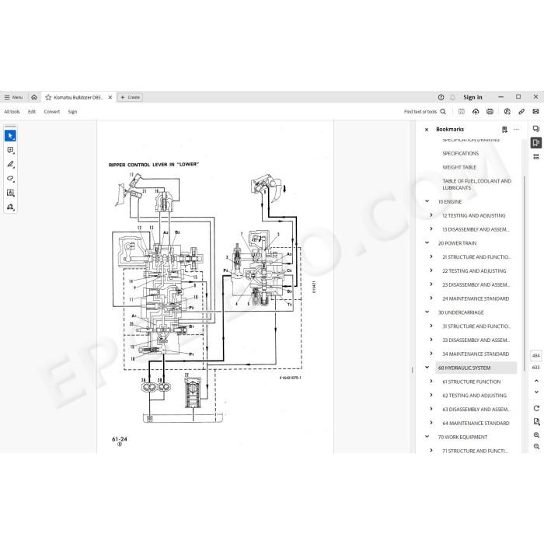Expand 61 STRUCTURE FUNCTION bookmark
Viewport: 544px width, 544px height.
pos(431,382)
